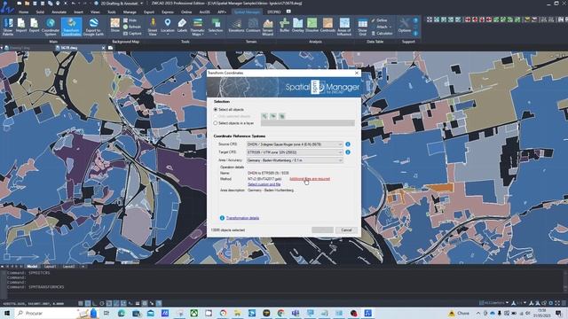The image size is (568, 319).
Task: Click the layer selection field in the dialog
Action: (x=308, y=123)
